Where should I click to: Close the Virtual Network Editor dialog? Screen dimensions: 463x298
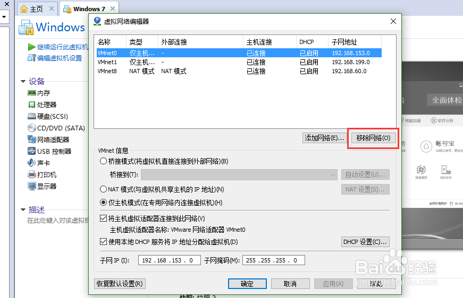coord(393,21)
